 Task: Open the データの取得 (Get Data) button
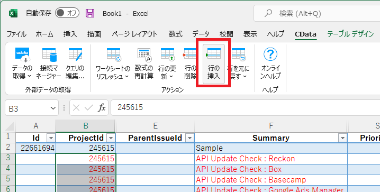click(x=22, y=63)
